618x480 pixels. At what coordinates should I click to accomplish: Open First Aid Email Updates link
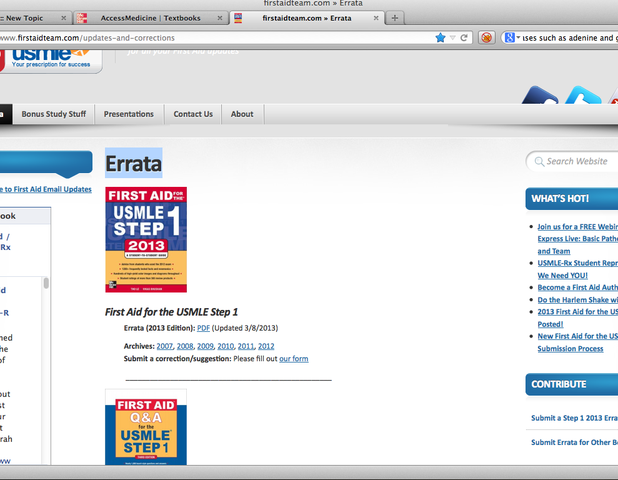click(46, 189)
